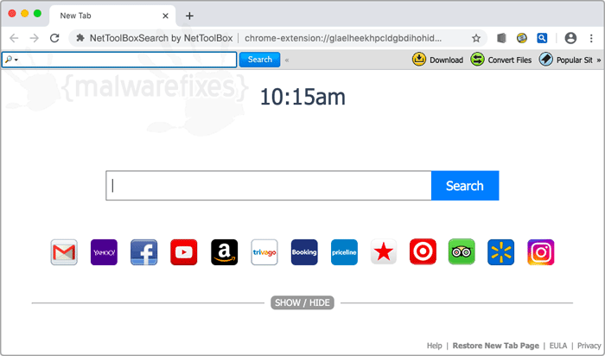Viewport: 605px width, 356px height.
Task: Click the yellow Download toolbar icon
Action: click(x=418, y=60)
